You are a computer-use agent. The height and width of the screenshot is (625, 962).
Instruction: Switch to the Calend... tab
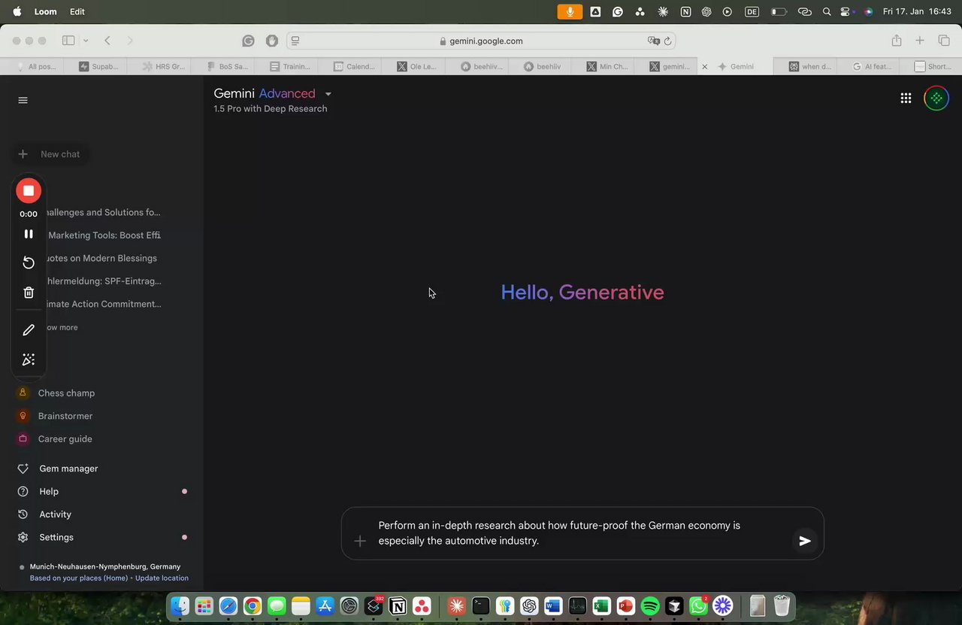(x=352, y=66)
